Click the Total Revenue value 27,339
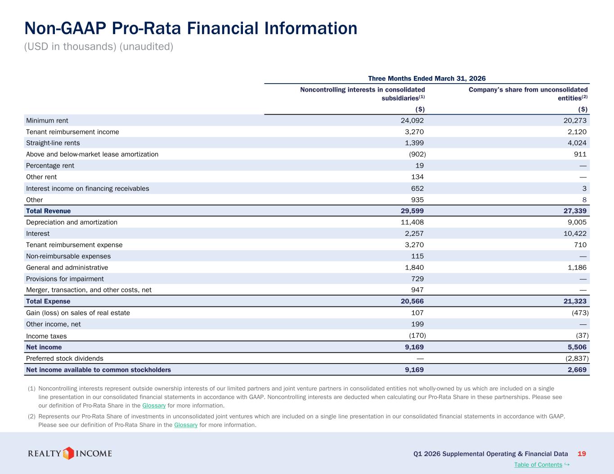 click(575, 211)
